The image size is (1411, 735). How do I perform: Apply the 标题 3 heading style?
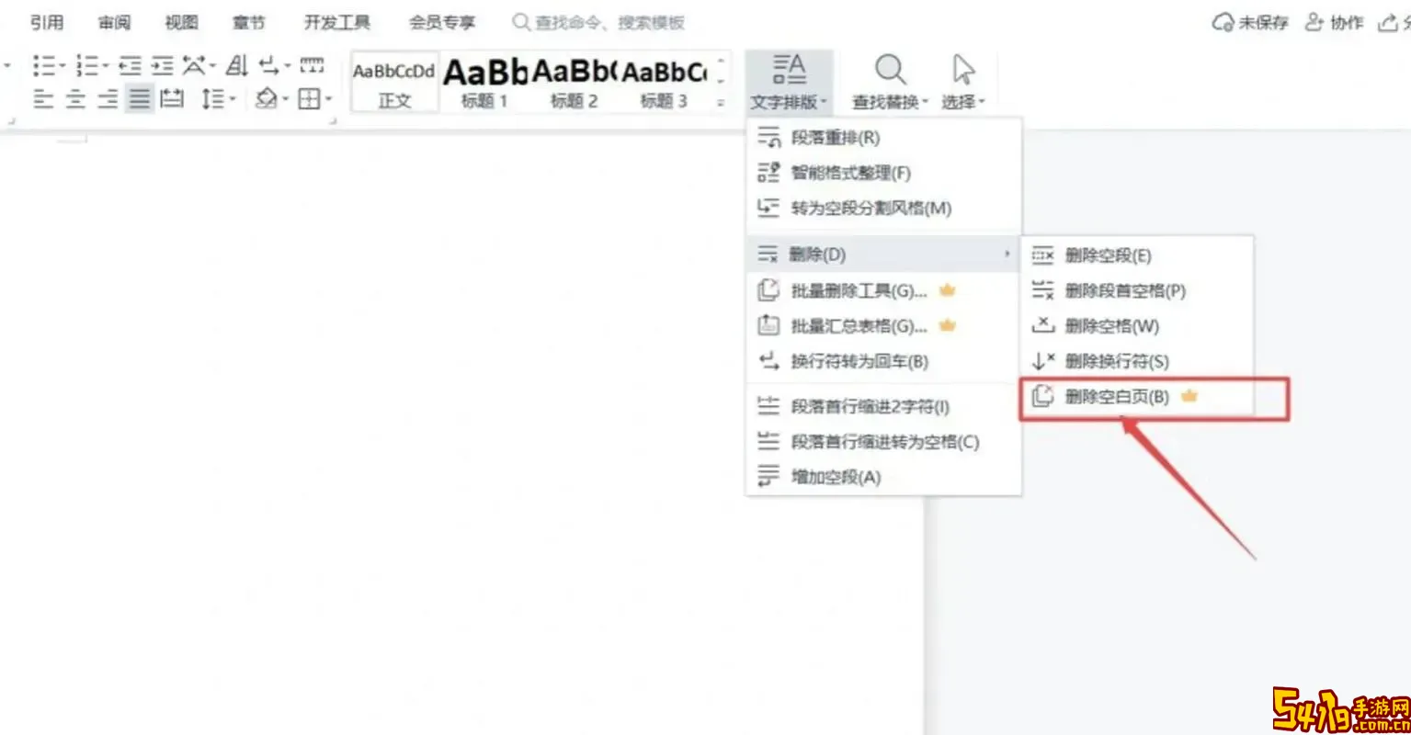click(x=664, y=83)
